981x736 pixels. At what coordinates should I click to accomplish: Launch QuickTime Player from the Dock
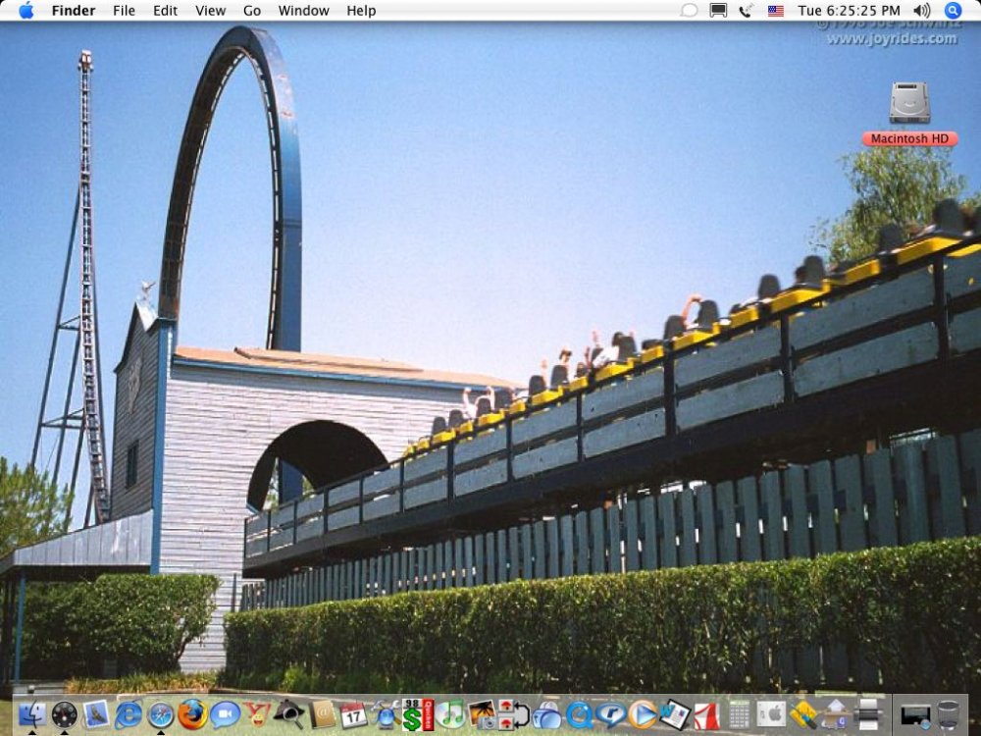(579, 713)
